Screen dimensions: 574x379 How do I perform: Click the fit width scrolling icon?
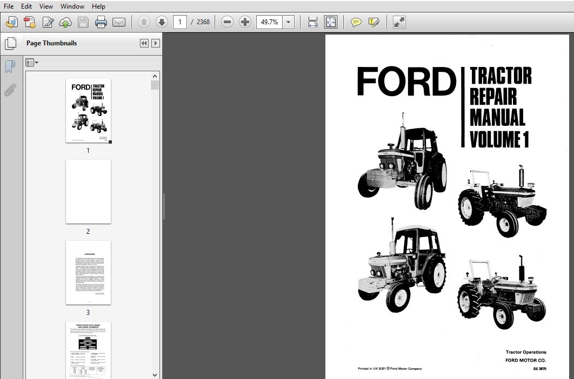click(x=312, y=22)
